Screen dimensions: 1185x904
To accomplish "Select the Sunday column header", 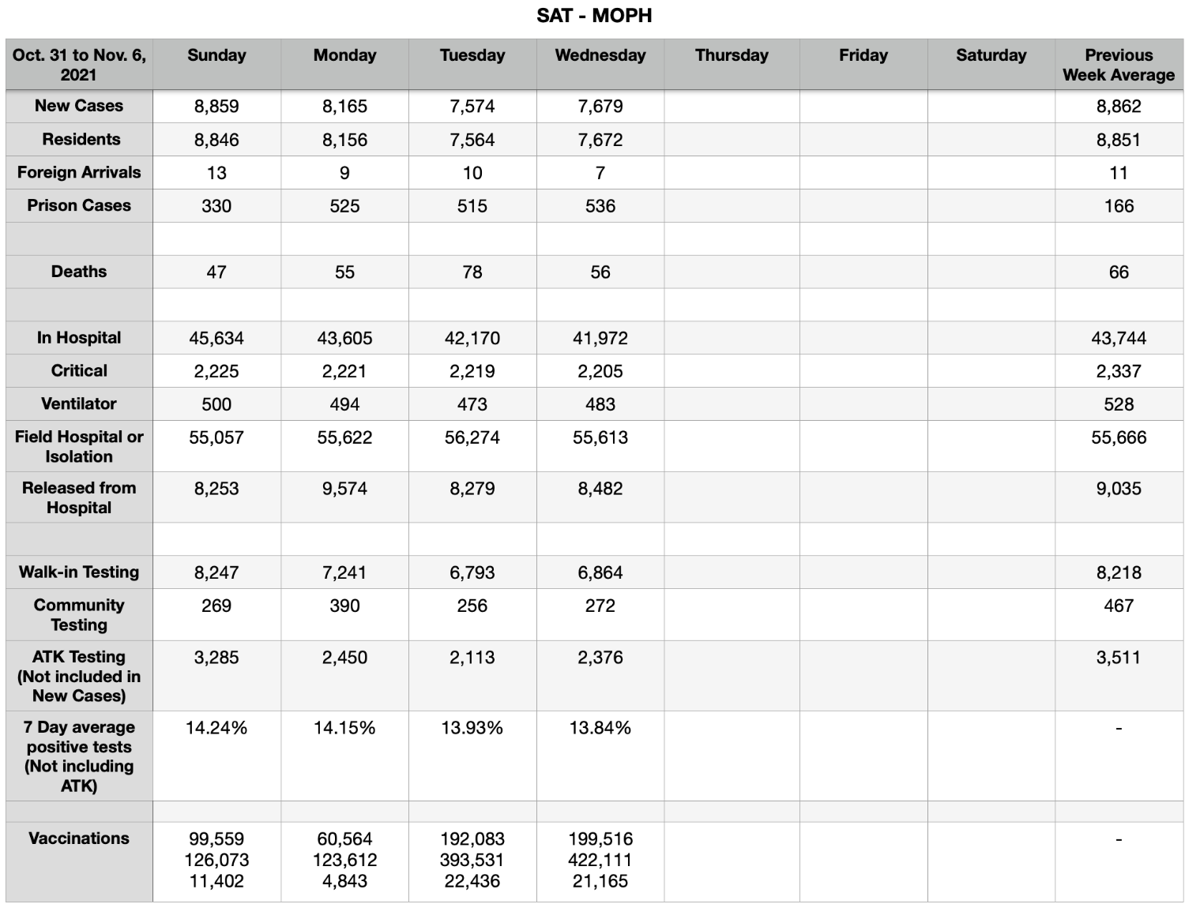I will [216, 55].
